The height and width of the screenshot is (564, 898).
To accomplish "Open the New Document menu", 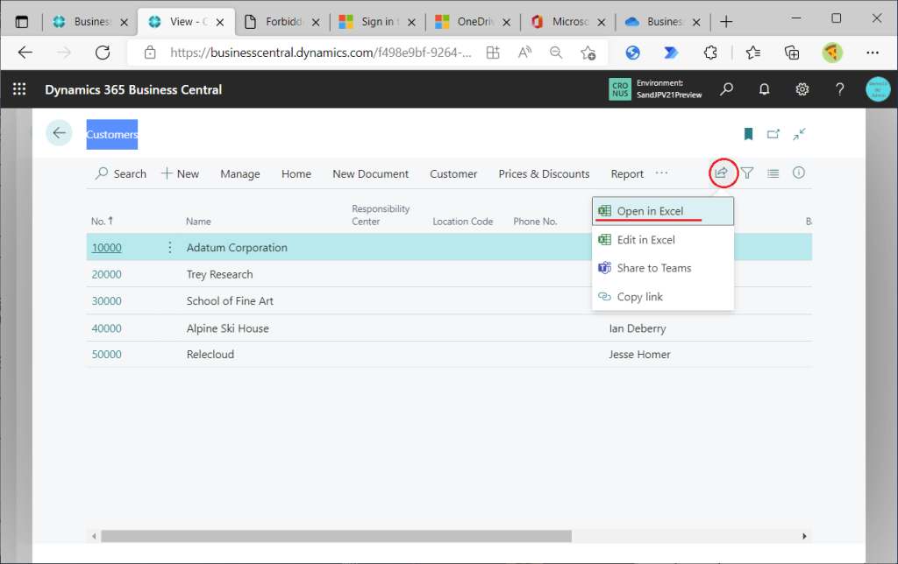I will pos(371,173).
